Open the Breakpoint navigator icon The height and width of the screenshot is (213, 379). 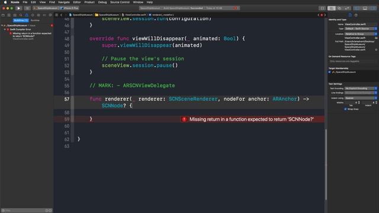[44, 15]
